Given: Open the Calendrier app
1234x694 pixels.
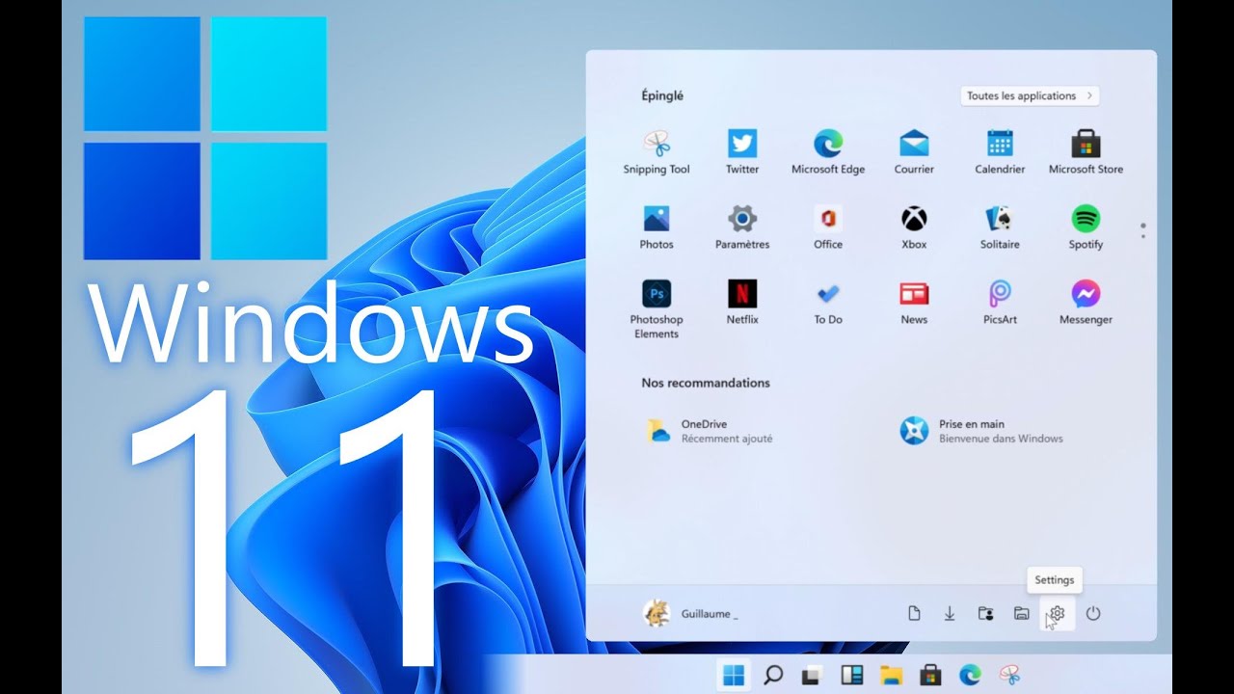Looking at the screenshot, I should (1000, 152).
